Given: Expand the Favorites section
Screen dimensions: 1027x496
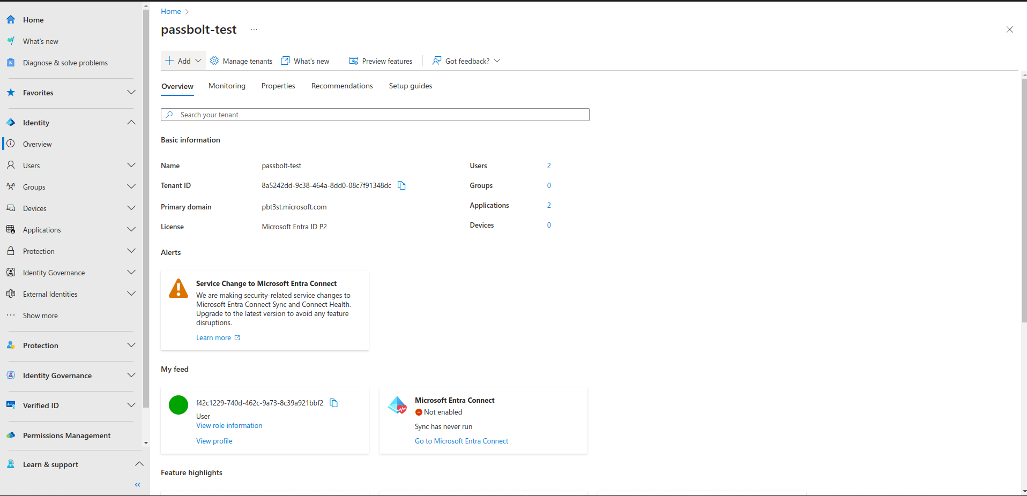Looking at the screenshot, I should (131, 93).
